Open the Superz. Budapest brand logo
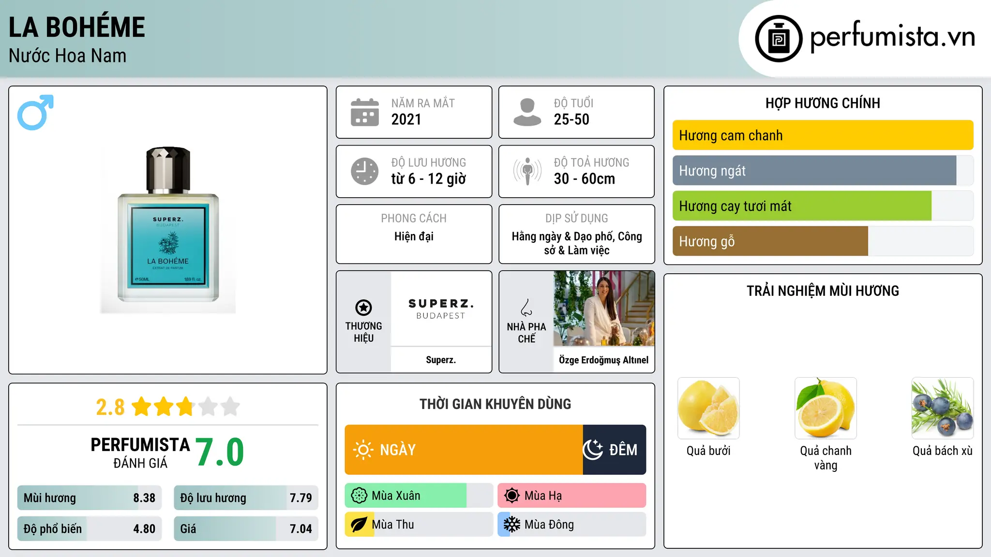The image size is (991, 557). [441, 308]
